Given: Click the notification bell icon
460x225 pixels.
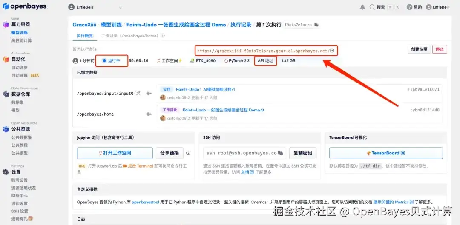Looking at the screenshot, I should pos(363,7).
